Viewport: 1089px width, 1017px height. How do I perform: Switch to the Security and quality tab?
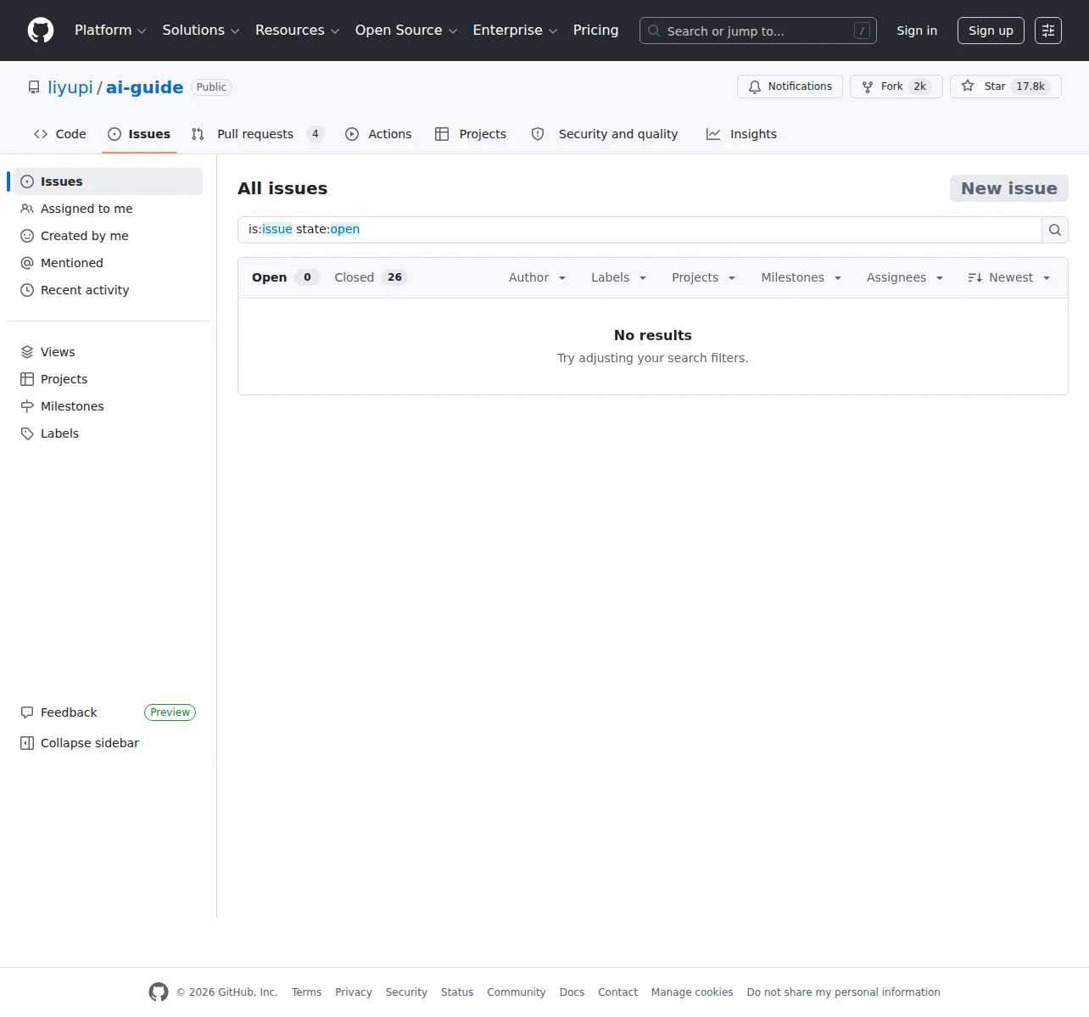[x=605, y=134]
